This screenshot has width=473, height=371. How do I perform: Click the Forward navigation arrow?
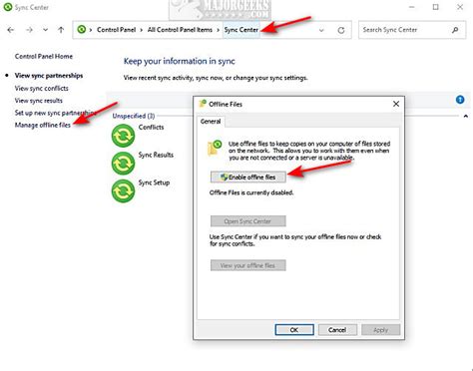point(30,30)
